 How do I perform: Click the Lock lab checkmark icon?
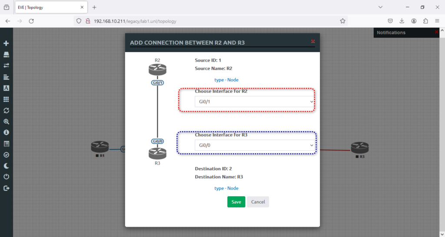click(6, 155)
